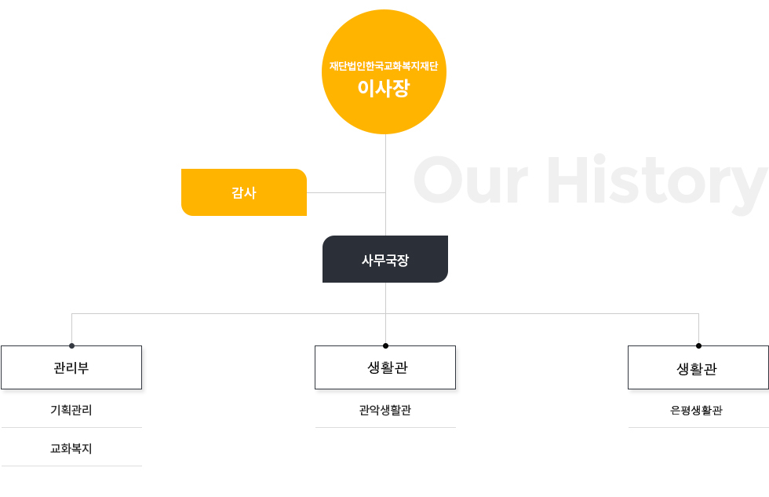Click the 생활관 box above 관악생활관
769x497 pixels.
coord(385,367)
